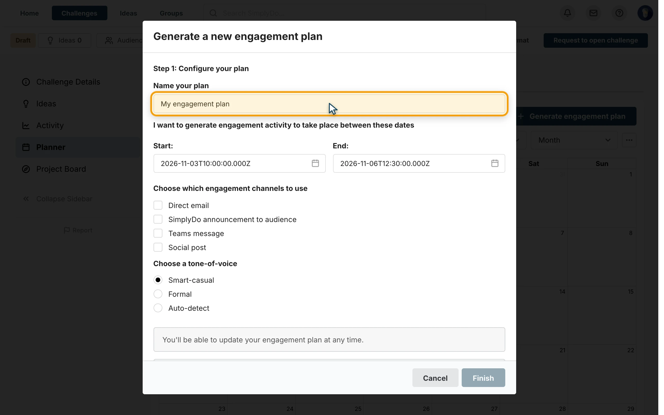Click the three-dots more options icon
Screen dimensions: 664x415
point(629,140)
